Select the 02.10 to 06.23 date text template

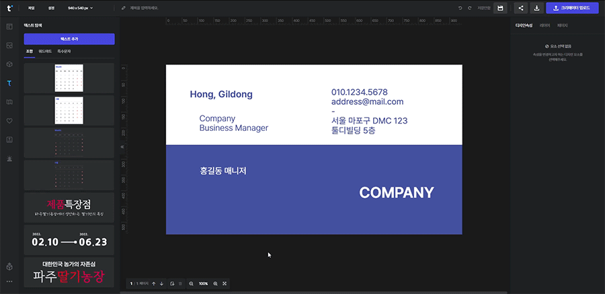pyautogui.click(x=69, y=240)
